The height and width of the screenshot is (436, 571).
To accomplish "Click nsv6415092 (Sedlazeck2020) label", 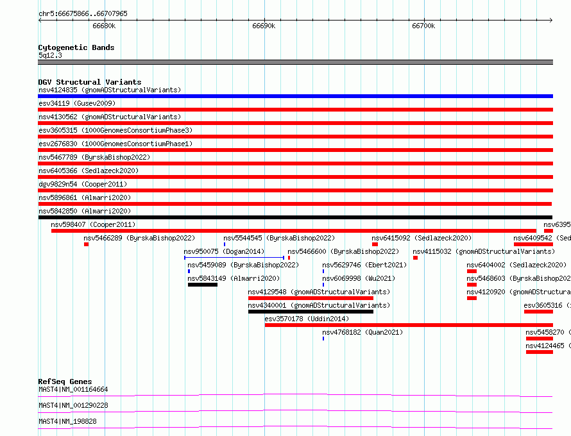I will (x=422, y=238).
